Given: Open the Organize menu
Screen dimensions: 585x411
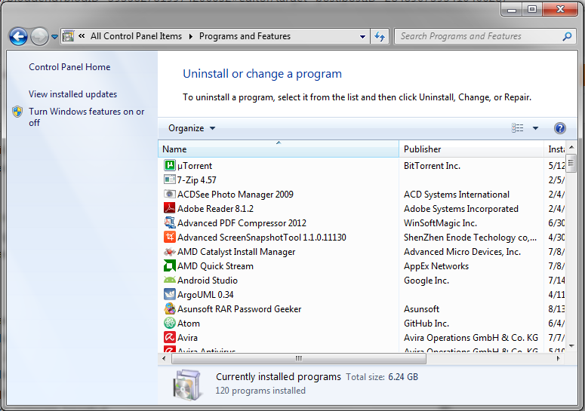Looking at the screenshot, I should point(192,128).
